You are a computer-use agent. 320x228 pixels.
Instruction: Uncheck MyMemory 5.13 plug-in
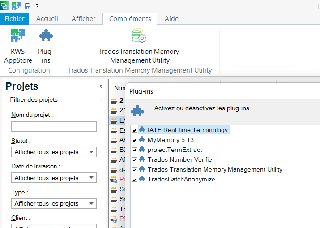click(x=134, y=140)
